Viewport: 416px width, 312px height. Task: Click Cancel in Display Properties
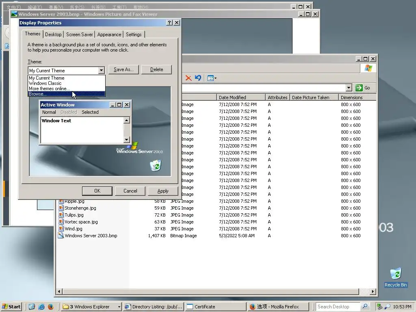(x=130, y=191)
